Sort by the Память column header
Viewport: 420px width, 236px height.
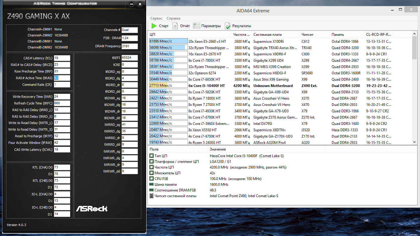click(x=347, y=35)
